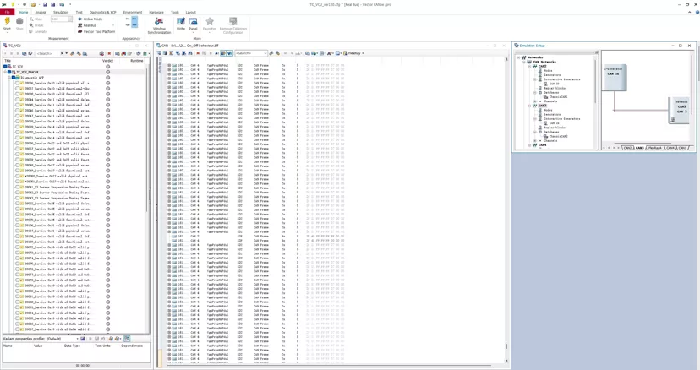Click the save icon in title bar
700x370 pixels.
tap(45, 4)
